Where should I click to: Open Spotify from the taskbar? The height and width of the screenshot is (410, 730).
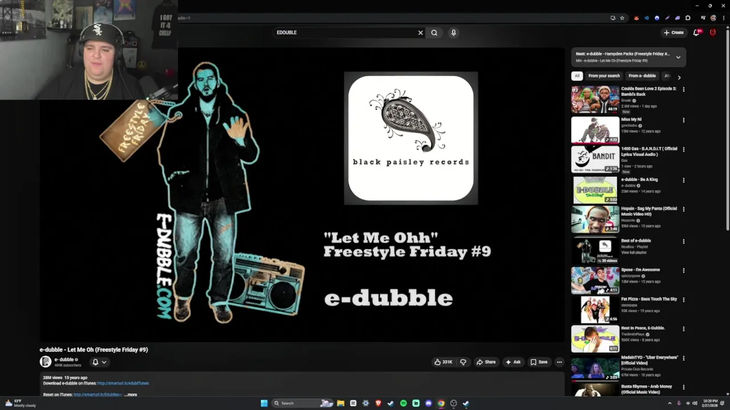point(403,403)
